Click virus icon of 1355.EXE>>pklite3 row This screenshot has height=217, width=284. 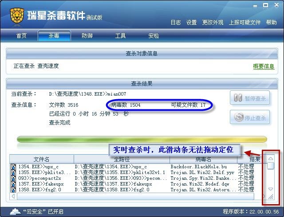click(13, 173)
